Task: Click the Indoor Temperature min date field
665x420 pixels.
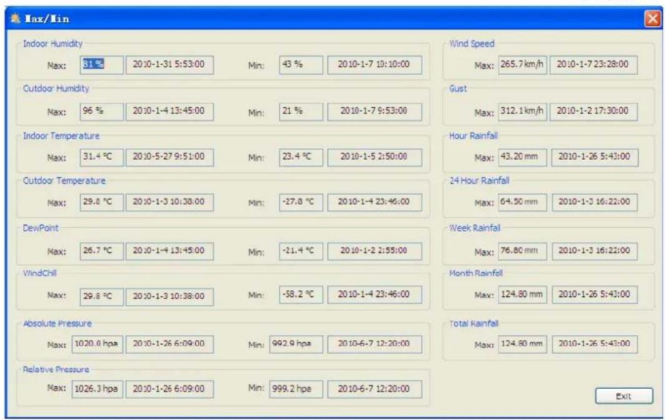Action: [x=374, y=157]
